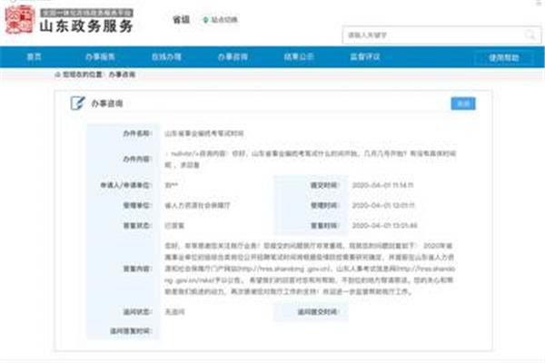This screenshot has height=363, width=545.
Task: Click the red Shandong government seal logo
Action: pos(19,20)
